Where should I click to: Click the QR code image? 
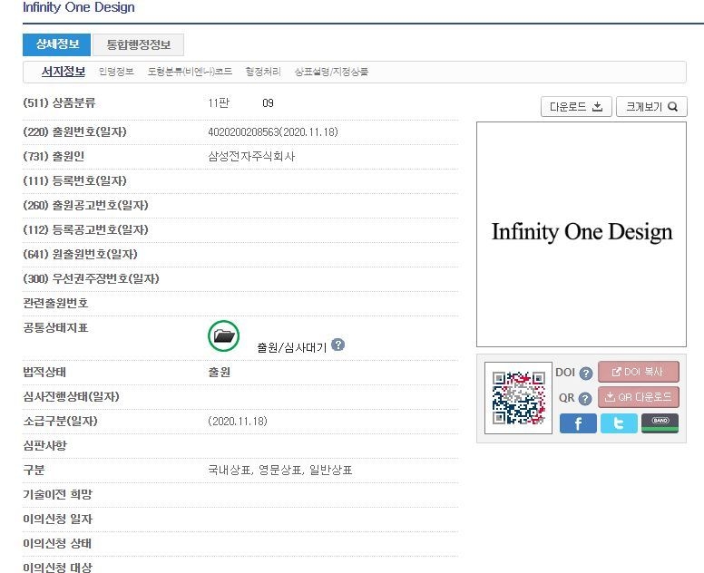(x=519, y=398)
